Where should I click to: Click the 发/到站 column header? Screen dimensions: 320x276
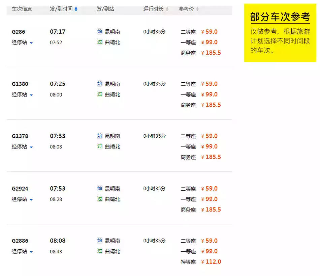tap(105, 9)
